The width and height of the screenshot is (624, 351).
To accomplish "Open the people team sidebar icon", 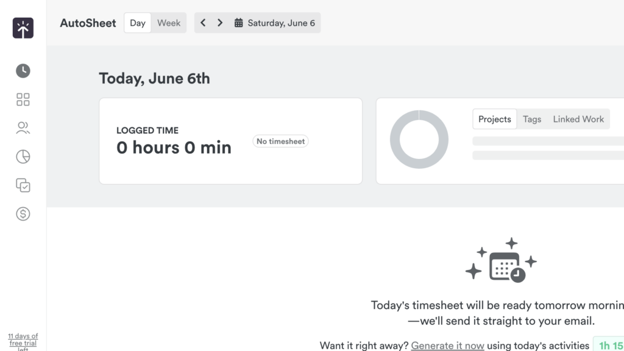I will 23,128.
